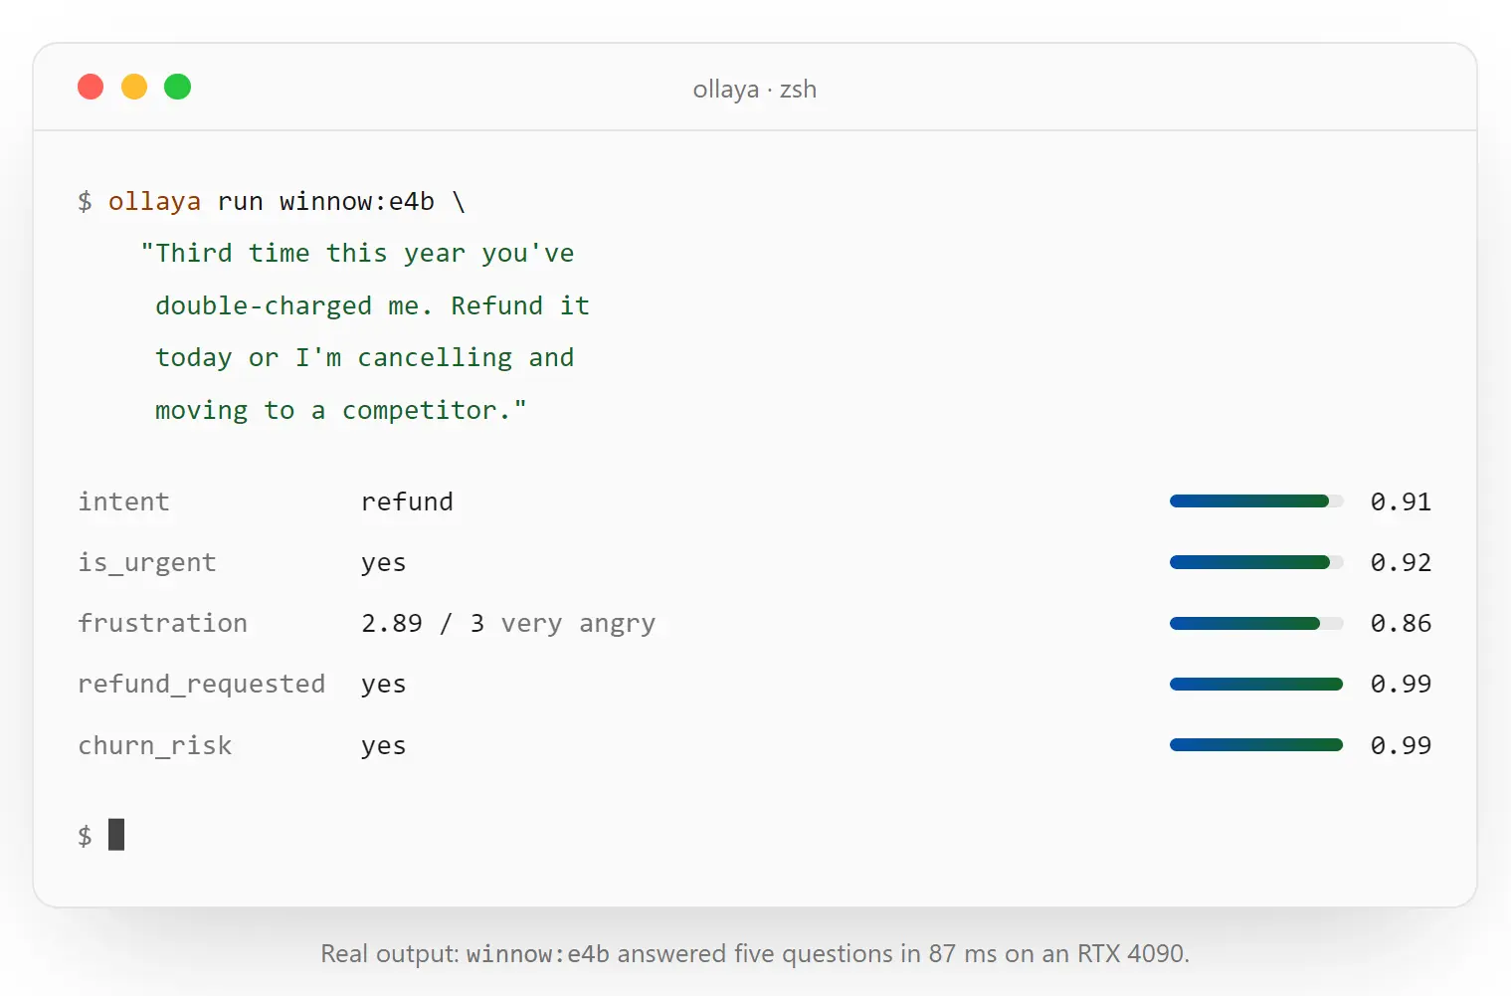Image resolution: width=1511 pixels, height=996 pixels.
Task: Click the 'Third time this year' prompt line
Action: click(357, 254)
